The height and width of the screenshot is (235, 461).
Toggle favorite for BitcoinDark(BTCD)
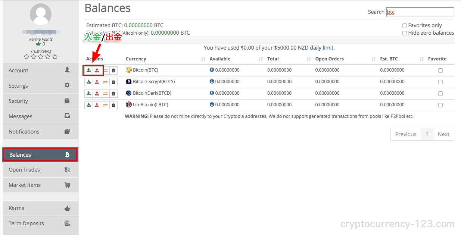click(x=440, y=94)
